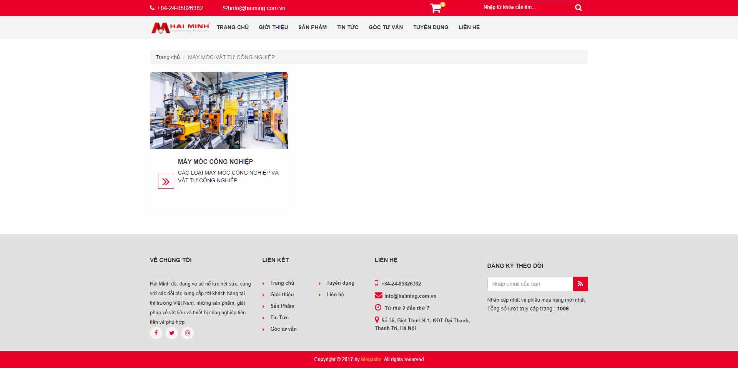
Task: Click the text Từ thứ 2 đến thứ 7
Action: [x=407, y=308]
